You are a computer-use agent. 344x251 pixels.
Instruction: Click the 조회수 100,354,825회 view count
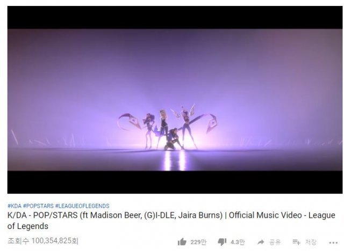[43, 241]
